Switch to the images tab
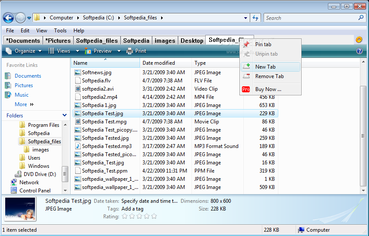Image resolution: width=369 pixels, height=236 pixels. pos(165,41)
